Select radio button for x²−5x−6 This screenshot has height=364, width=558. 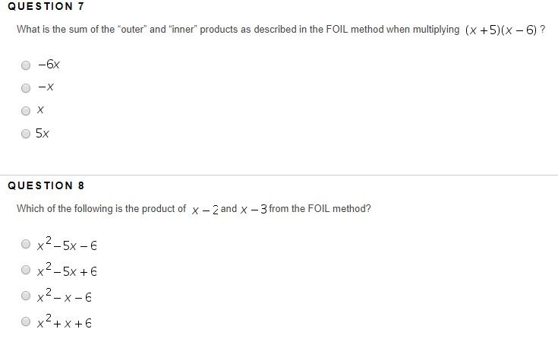tap(26, 244)
